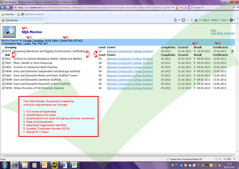
Task: Click the horizontal page scrollbar
Action: pyautogui.click(x=118, y=155)
